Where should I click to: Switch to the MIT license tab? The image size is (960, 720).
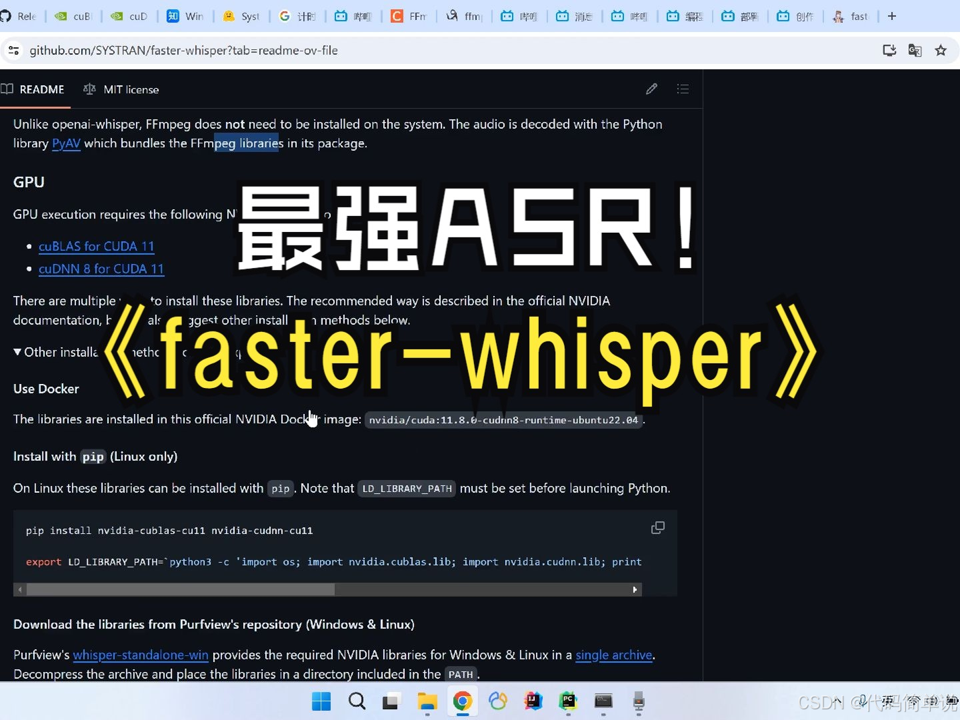point(132,89)
